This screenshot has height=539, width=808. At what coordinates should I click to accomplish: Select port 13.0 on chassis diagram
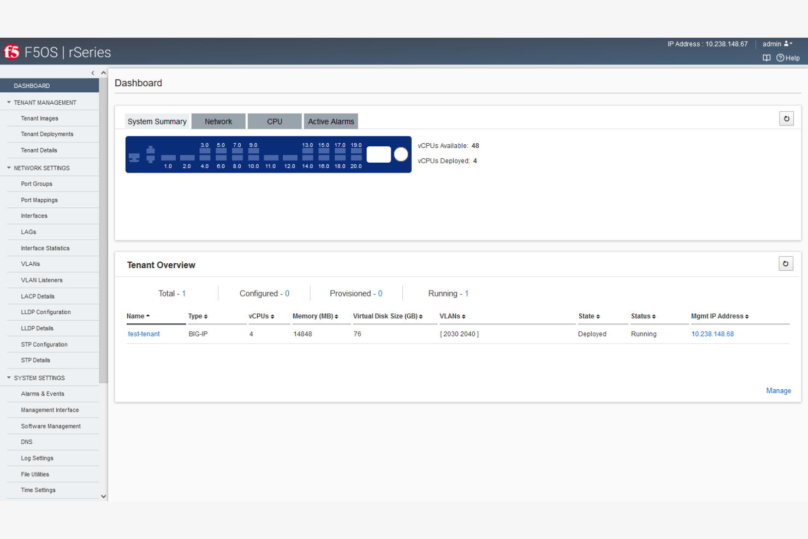(307, 151)
